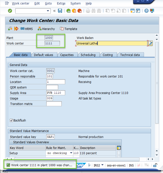Click the Usage field 009

point(49,98)
